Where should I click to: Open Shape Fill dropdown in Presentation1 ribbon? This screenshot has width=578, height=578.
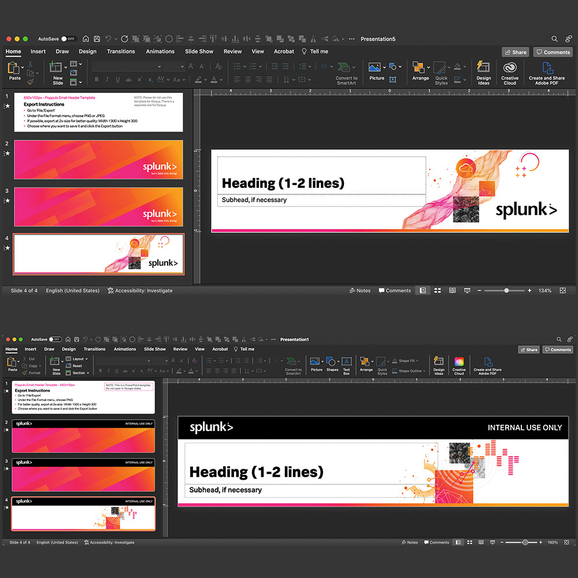(405, 361)
